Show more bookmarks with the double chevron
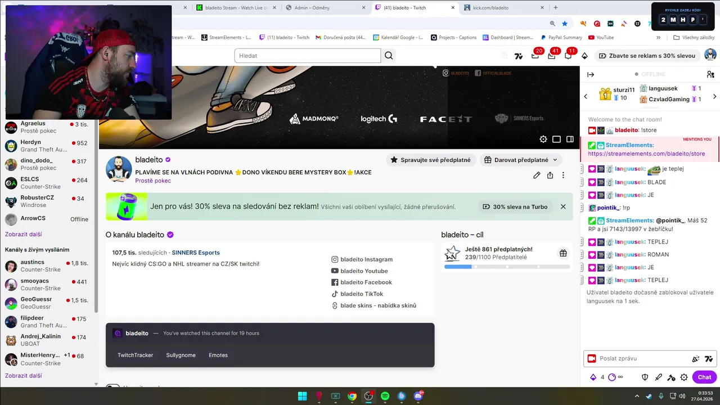Screen dimensions: 720x405 (658, 38)
